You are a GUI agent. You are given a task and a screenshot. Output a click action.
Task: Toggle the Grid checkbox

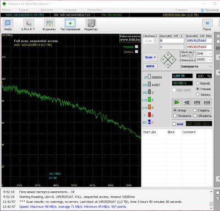[x=174, y=124]
